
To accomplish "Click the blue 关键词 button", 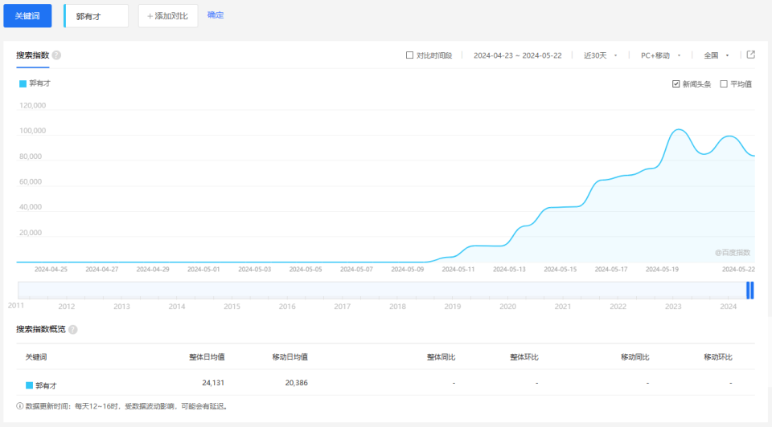I will point(27,16).
